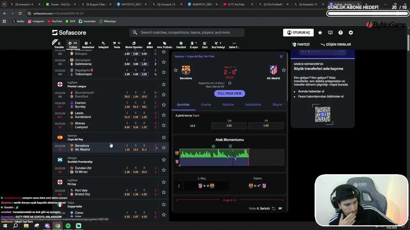The height and width of the screenshot is (230, 410).
Task: Open the browser apps grid icon
Action: [4, 21]
